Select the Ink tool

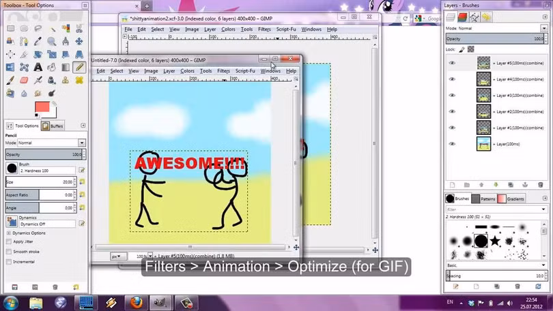coord(51,80)
